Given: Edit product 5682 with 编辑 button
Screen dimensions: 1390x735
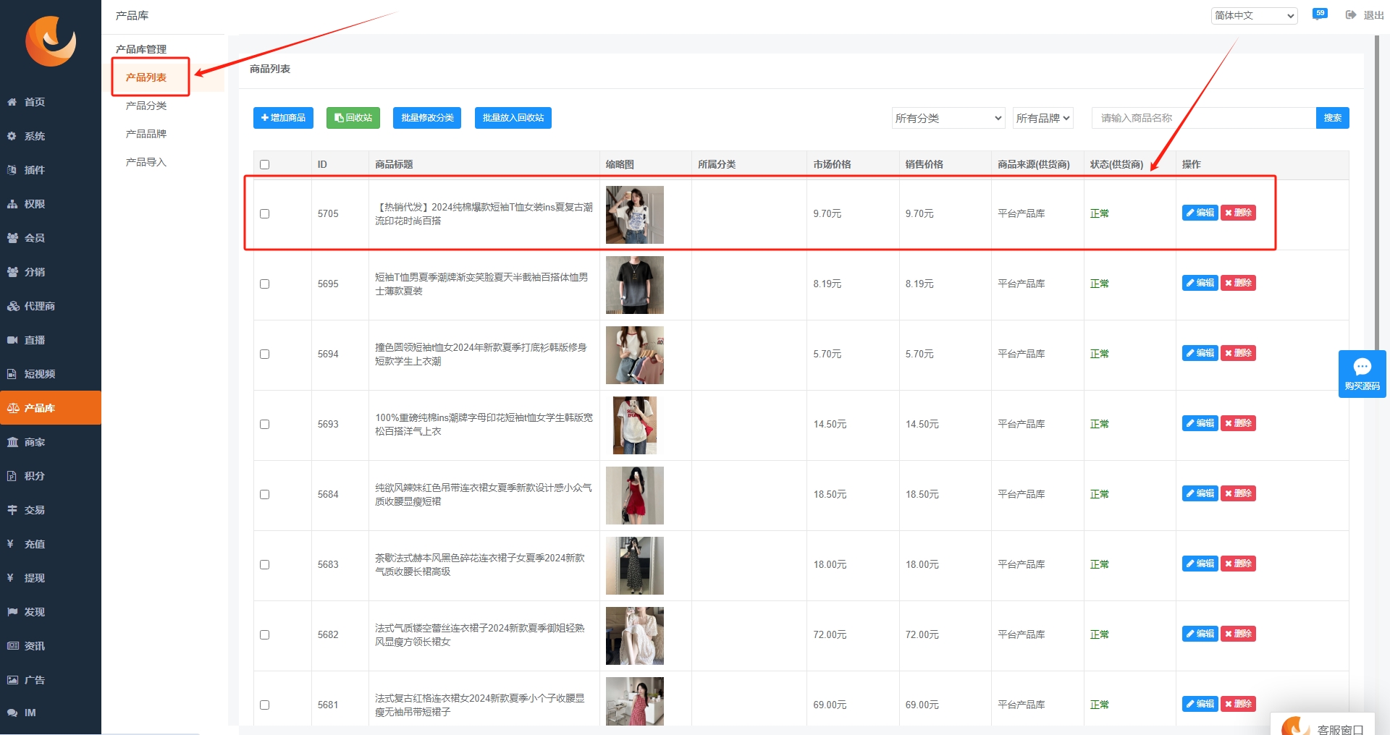Looking at the screenshot, I should (1200, 634).
